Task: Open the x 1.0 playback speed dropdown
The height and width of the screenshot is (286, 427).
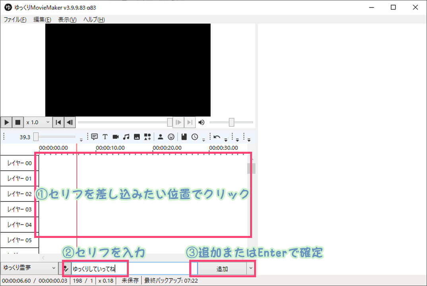Action: pyautogui.click(x=38, y=122)
